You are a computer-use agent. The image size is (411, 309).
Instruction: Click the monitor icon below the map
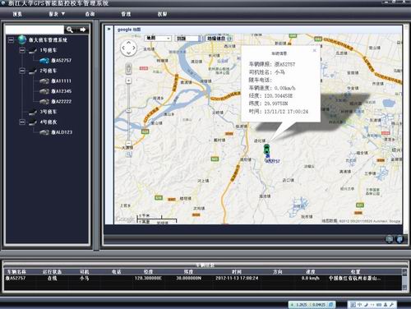(390, 239)
